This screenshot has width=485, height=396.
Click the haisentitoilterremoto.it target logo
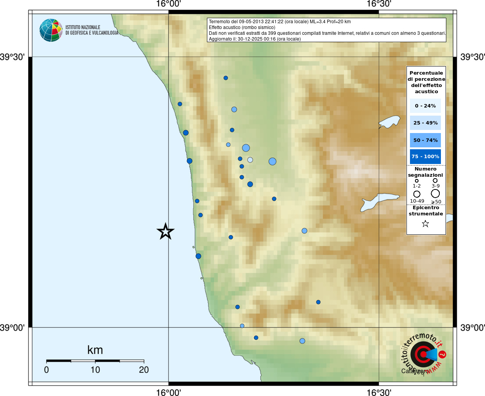coord(423,354)
